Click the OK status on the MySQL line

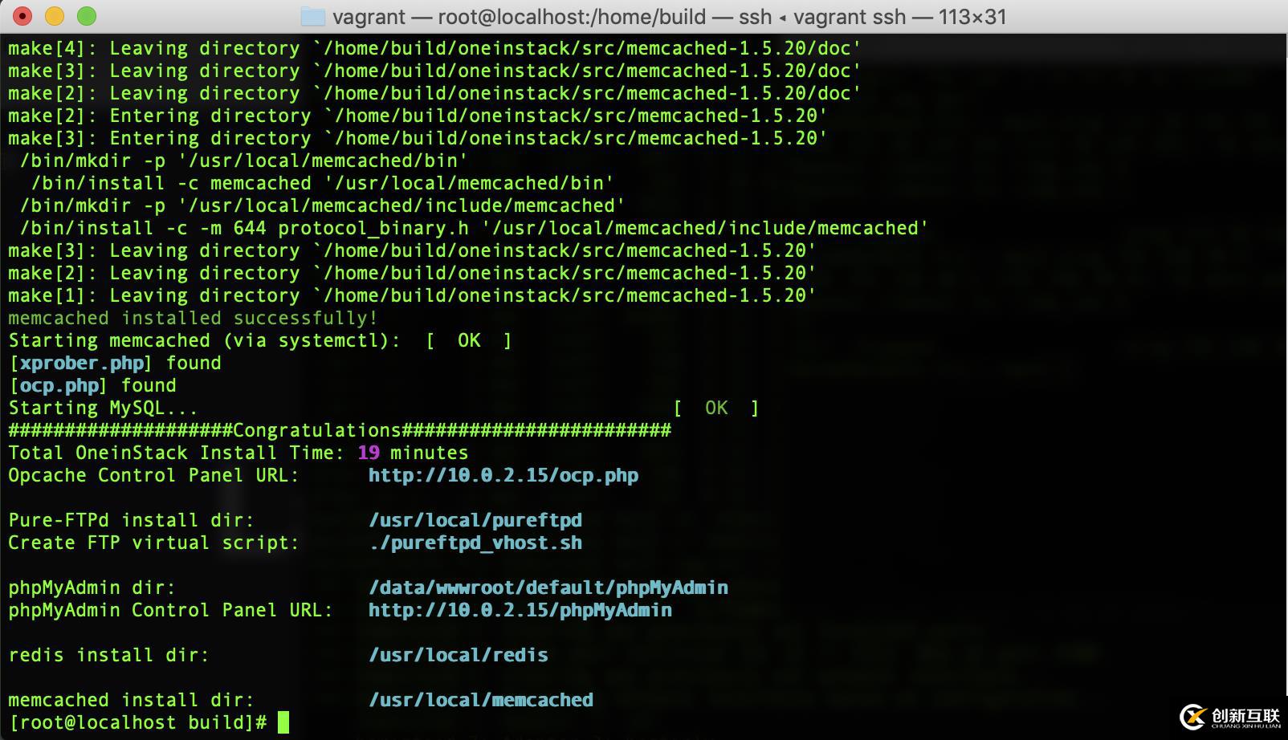[x=716, y=408]
